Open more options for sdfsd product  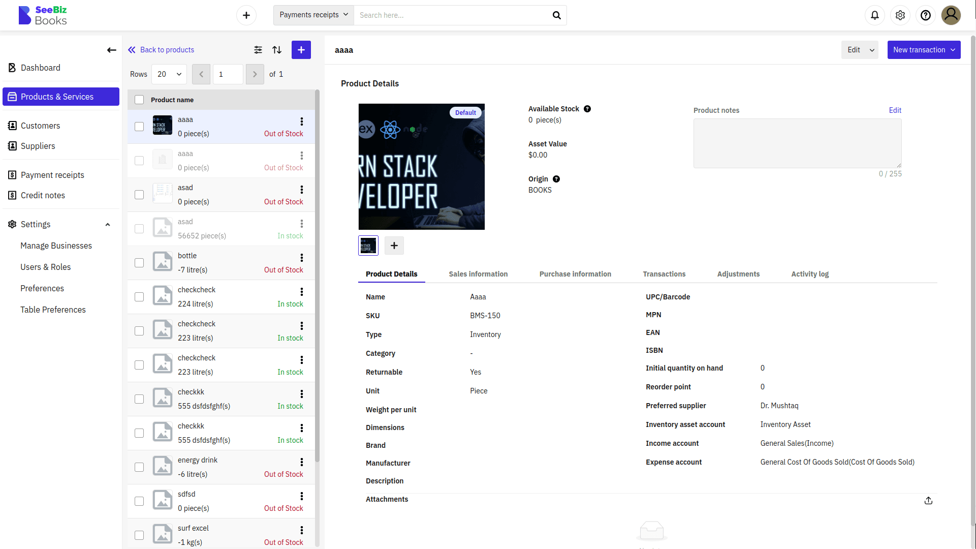click(302, 496)
